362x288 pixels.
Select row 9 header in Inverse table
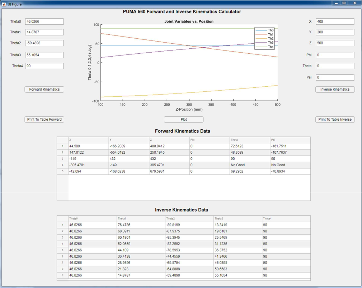(x=62, y=275)
